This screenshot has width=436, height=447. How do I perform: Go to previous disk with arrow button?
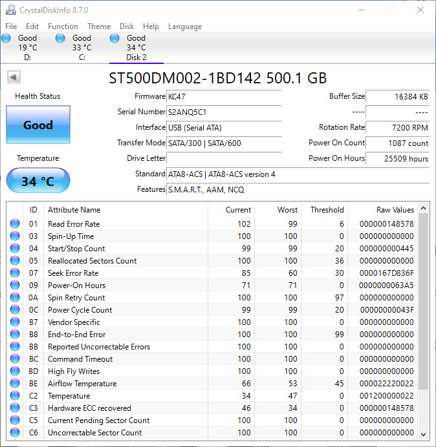(14, 77)
